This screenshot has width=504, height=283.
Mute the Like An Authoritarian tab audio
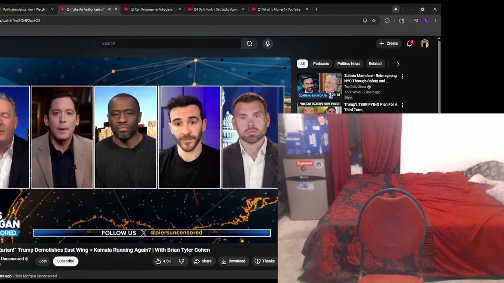[x=109, y=9]
